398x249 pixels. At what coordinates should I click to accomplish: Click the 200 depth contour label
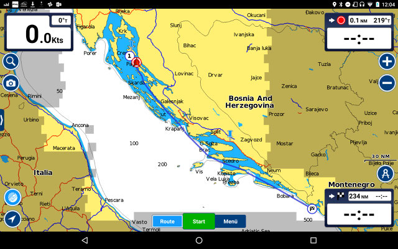162,164
